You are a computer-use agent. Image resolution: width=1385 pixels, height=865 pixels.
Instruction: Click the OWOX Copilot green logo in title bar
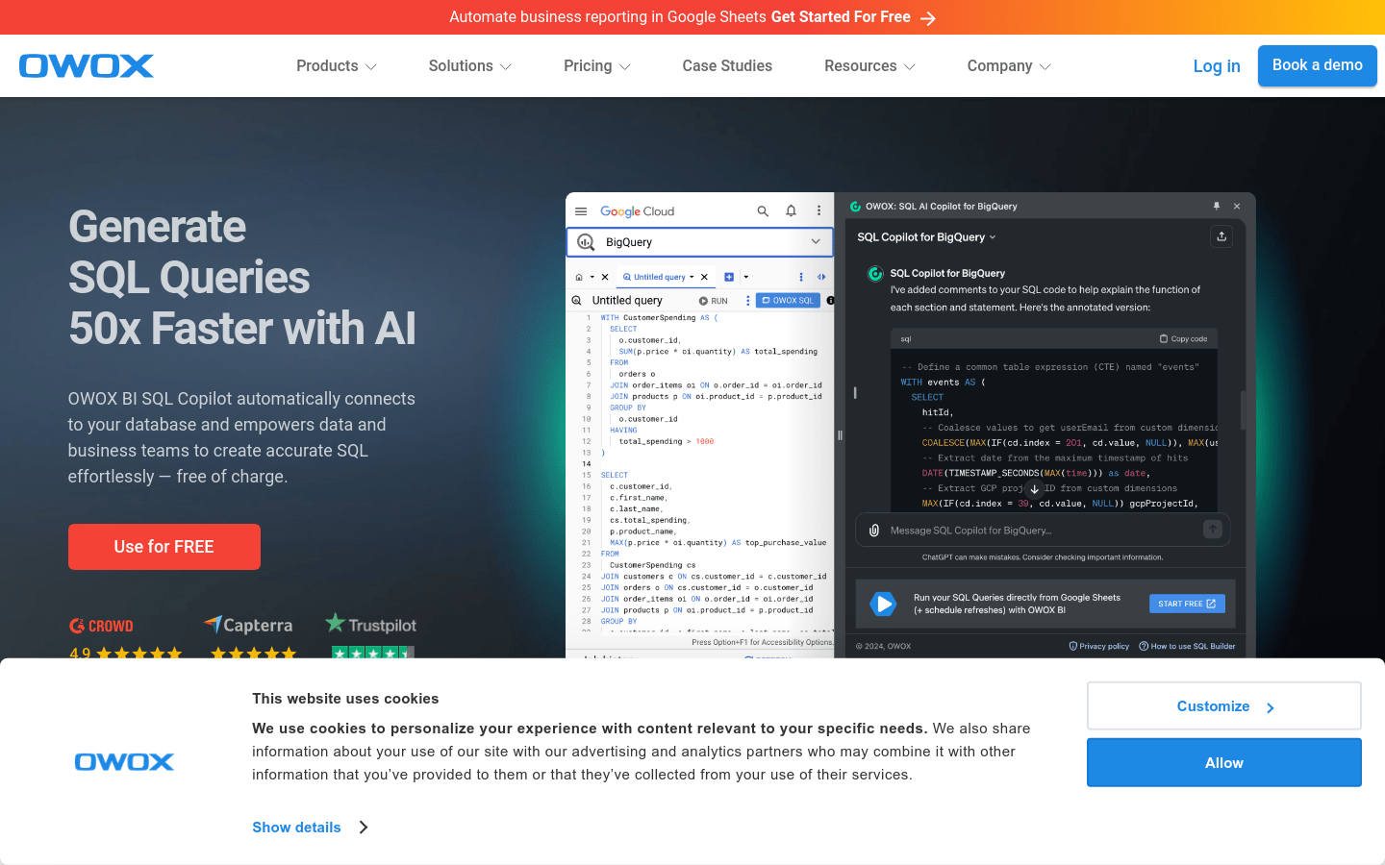point(855,207)
